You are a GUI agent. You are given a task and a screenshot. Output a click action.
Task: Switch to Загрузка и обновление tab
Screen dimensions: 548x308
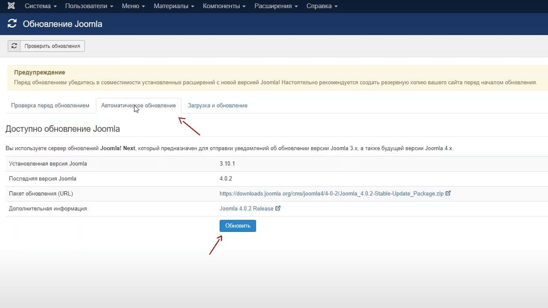point(217,105)
